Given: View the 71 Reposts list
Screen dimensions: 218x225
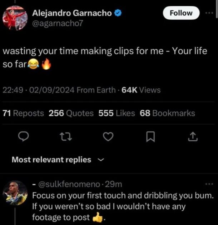Looking at the screenshot, I should [23, 113].
